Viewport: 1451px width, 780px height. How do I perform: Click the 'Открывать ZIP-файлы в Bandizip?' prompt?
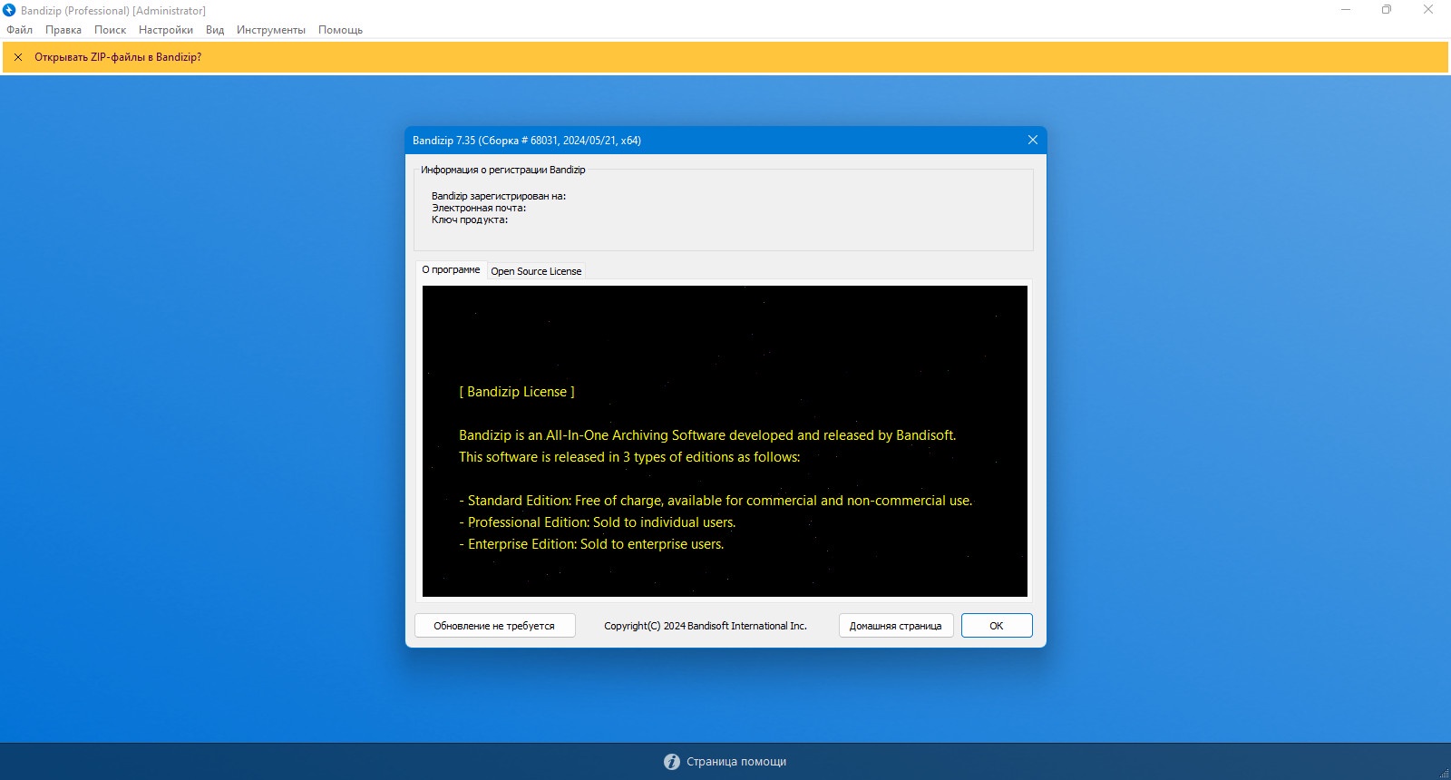[118, 57]
